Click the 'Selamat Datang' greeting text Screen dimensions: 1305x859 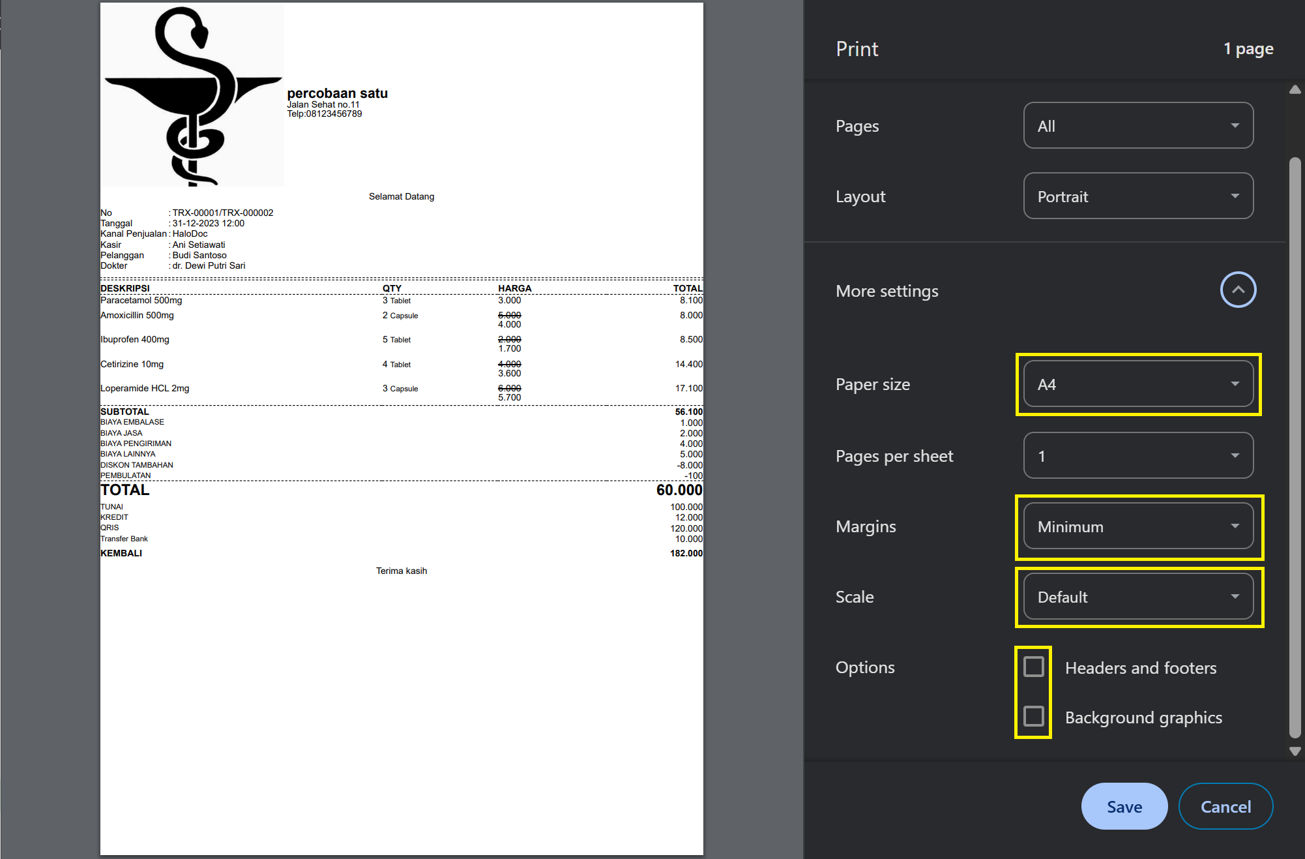point(402,196)
